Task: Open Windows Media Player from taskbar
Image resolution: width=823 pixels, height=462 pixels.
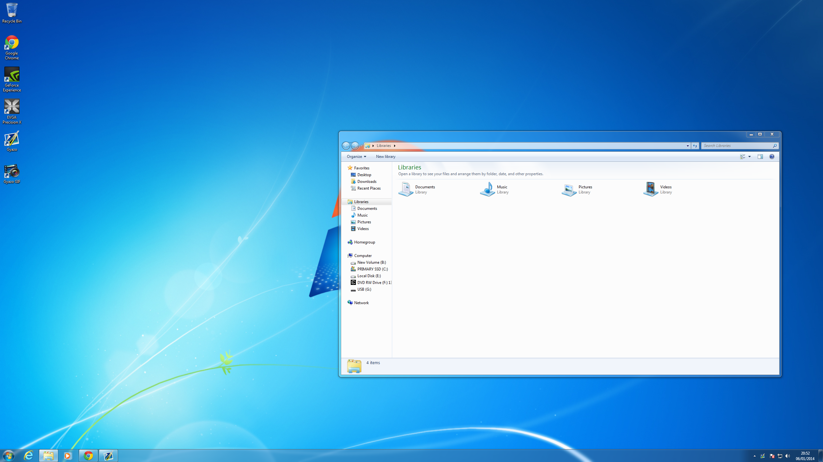Action: click(x=68, y=456)
